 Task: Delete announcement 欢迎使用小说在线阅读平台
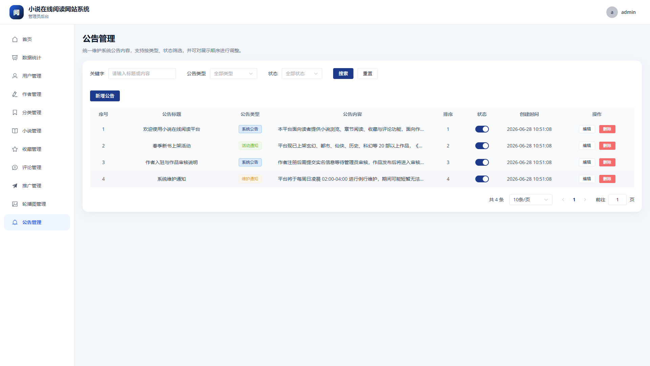(607, 129)
